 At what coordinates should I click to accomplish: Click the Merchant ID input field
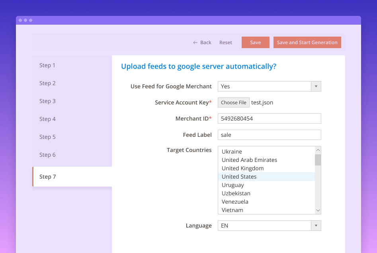[269, 119]
